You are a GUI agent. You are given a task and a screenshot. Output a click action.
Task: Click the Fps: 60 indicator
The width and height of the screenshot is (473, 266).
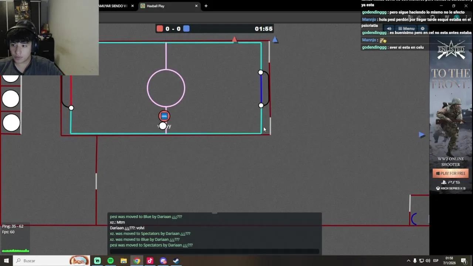click(8, 232)
